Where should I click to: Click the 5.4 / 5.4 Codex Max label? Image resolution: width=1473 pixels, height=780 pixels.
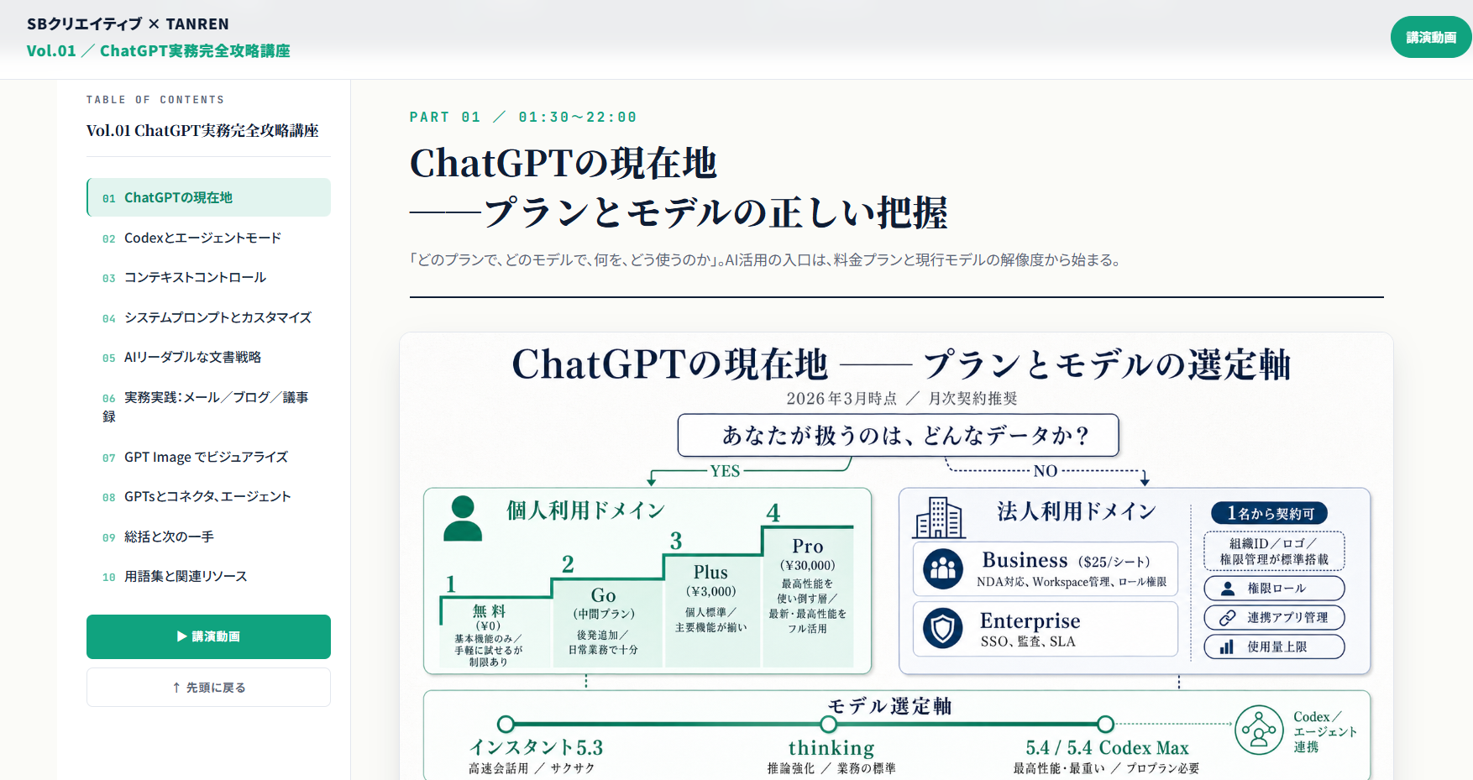click(1107, 747)
